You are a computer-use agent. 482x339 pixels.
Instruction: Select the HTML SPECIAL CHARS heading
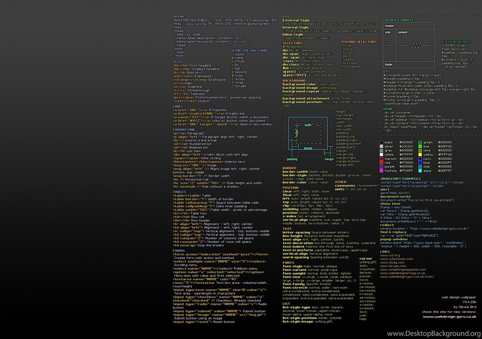pos(250,50)
